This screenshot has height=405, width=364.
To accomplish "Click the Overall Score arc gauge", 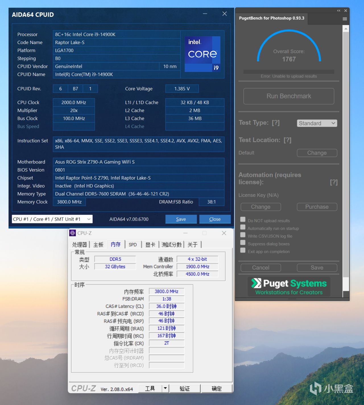I will point(289,45).
